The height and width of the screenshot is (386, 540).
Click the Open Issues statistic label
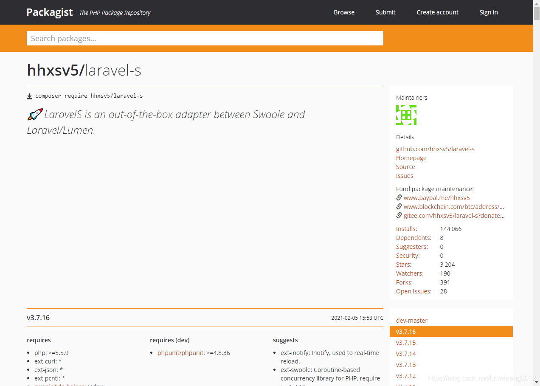[x=414, y=291]
